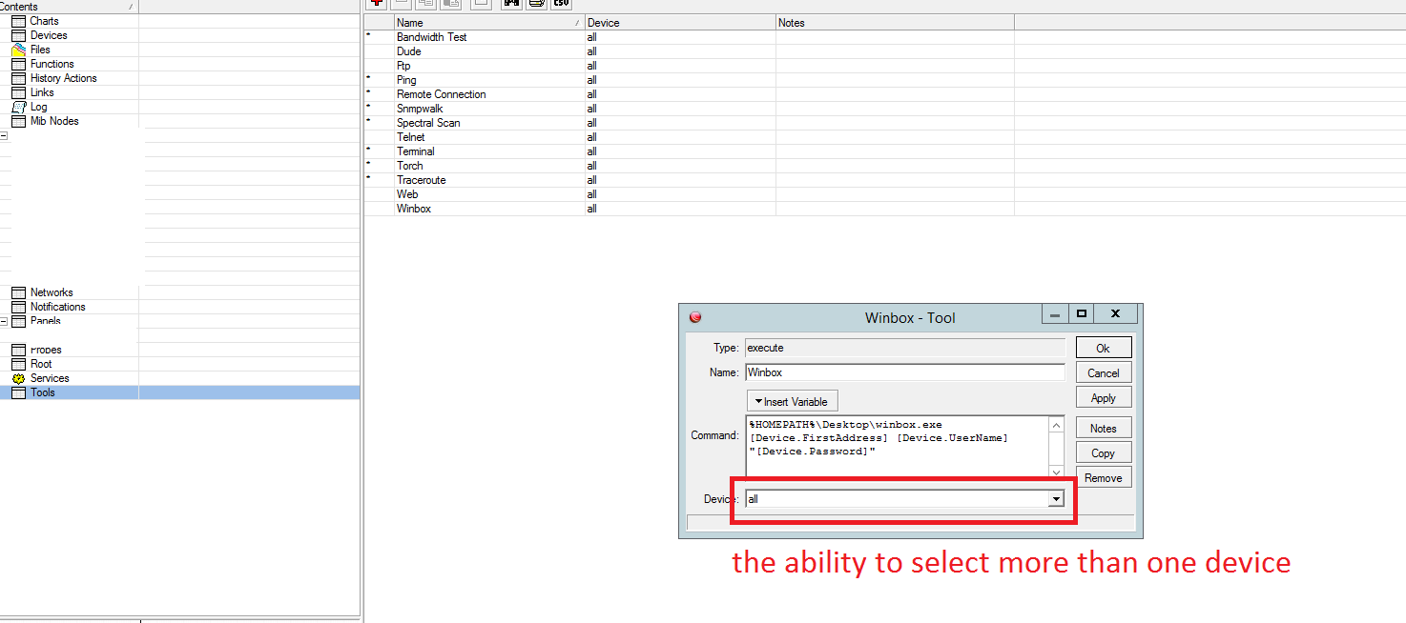
Task: Select Mib Nodes in the Contents tree
Action: pyautogui.click(x=54, y=121)
